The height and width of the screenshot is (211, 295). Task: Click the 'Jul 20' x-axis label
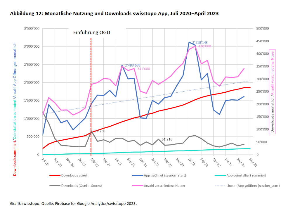point(45,162)
